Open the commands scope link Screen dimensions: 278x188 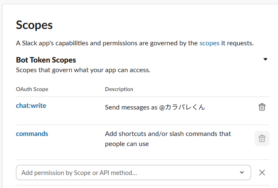pos(32,134)
